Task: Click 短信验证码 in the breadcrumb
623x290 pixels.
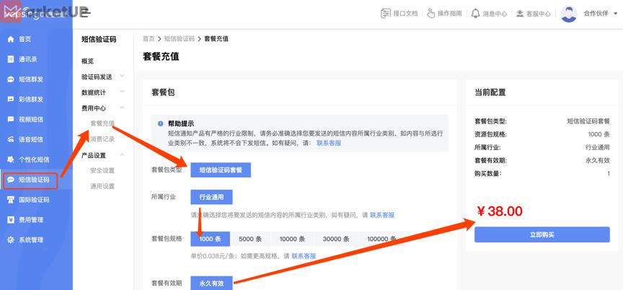Action: [180, 39]
